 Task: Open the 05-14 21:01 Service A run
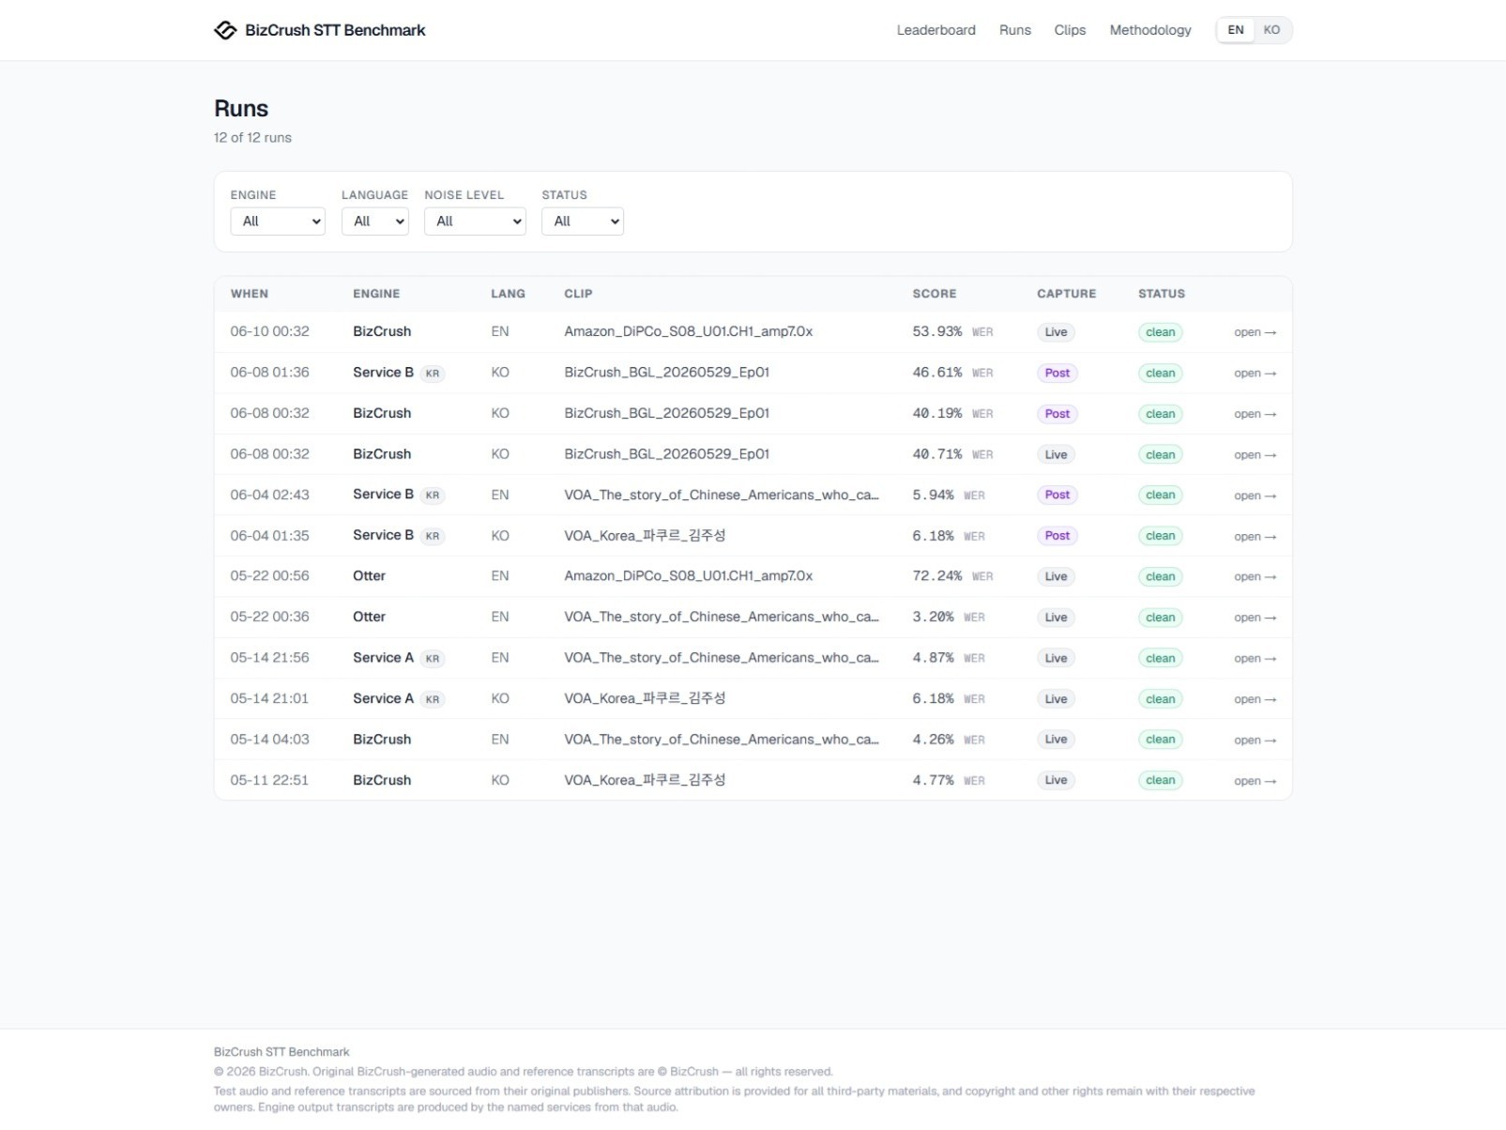pyautogui.click(x=1255, y=699)
